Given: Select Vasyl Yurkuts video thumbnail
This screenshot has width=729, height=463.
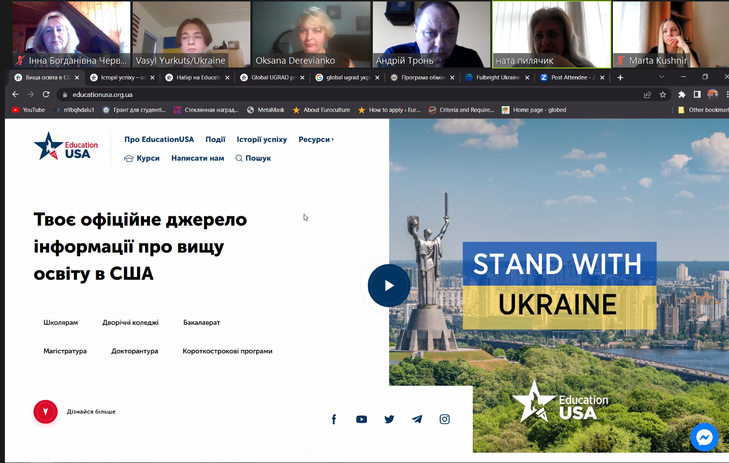Looking at the screenshot, I should pyautogui.click(x=191, y=34).
